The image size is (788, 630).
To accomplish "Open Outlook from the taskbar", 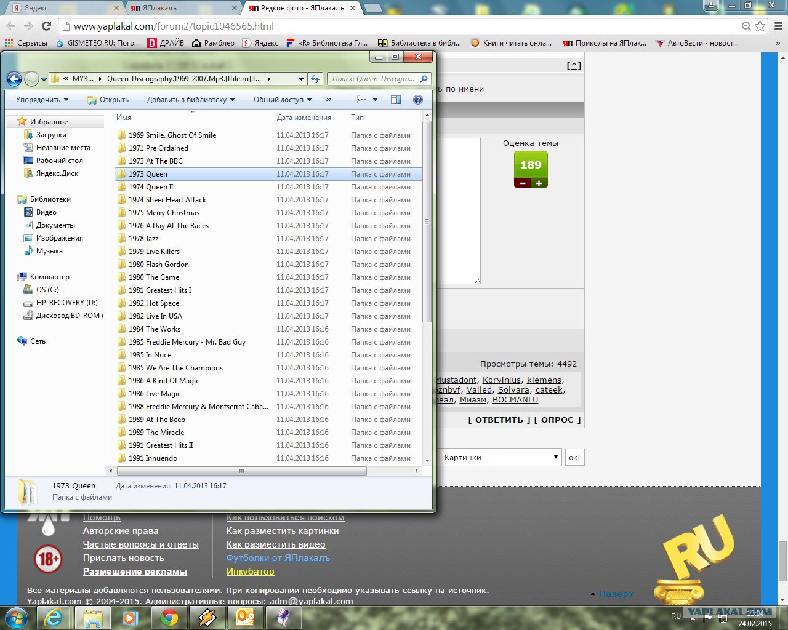I will [x=245, y=618].
